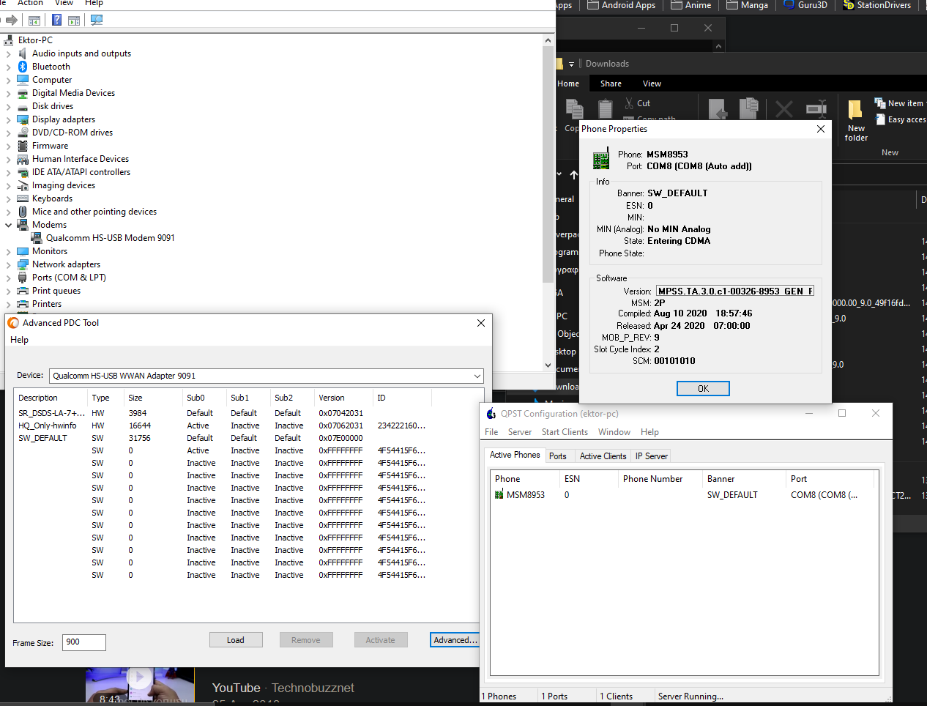Viewport: 927px width, 706px height.
Task: Click the New item icon in Explorer ribbon
Action: point(879,103)
